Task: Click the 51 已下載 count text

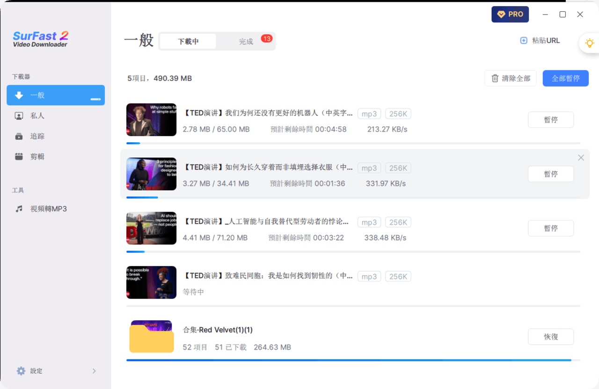Action: 231,347
